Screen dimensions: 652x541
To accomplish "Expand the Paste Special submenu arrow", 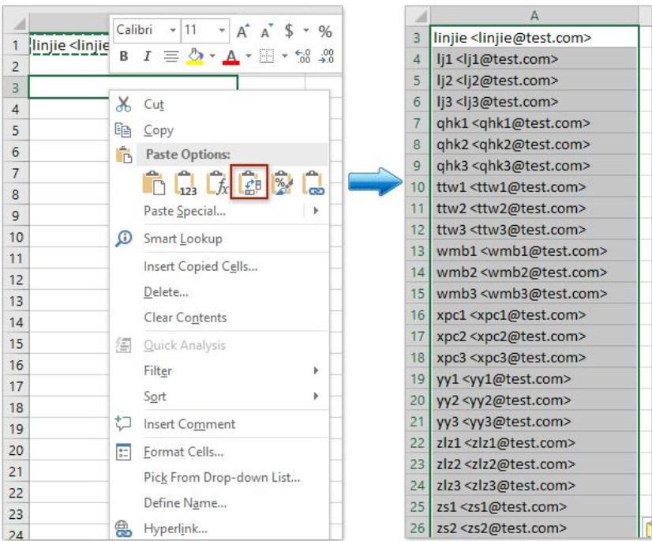I will 316,211.
